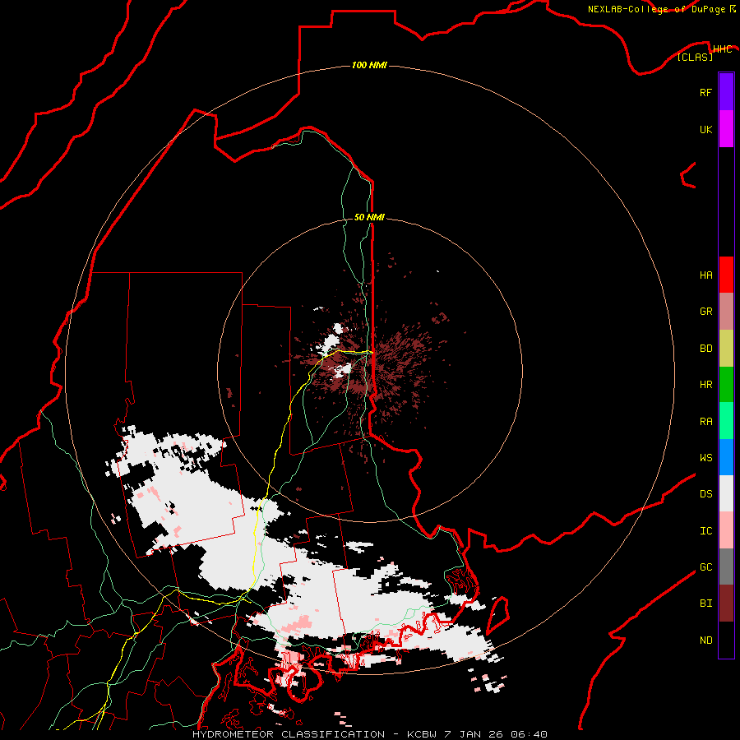Viewport: 740px width, 740px height.
Task: Click the ND black legend swatch
Action: 726,640
